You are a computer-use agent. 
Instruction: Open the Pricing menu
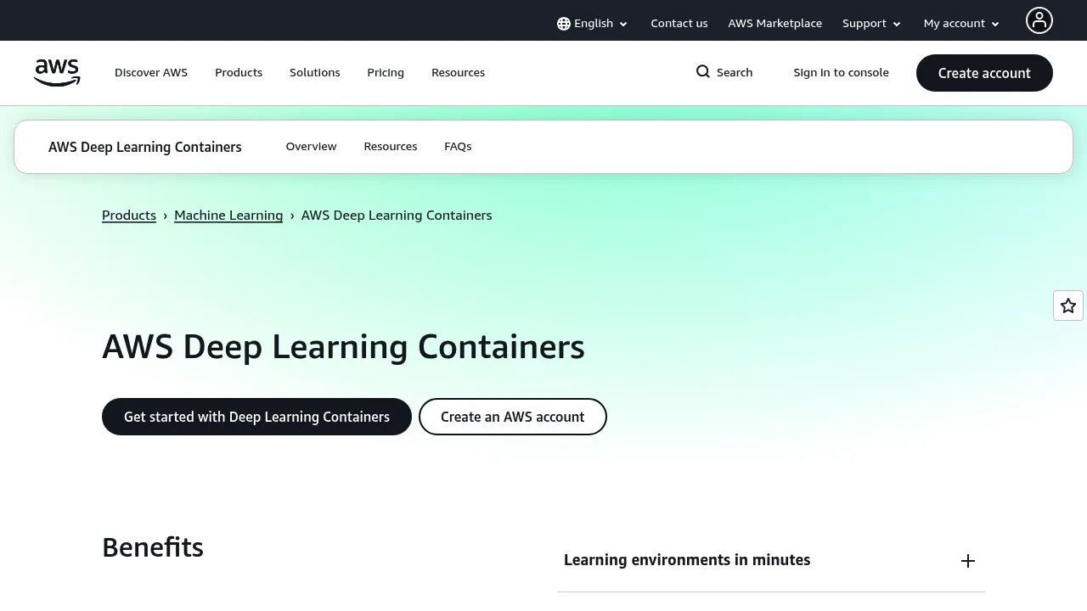point(386,73)
